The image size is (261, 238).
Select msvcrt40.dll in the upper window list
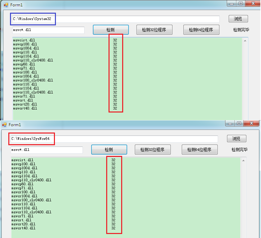click(25, 108)
